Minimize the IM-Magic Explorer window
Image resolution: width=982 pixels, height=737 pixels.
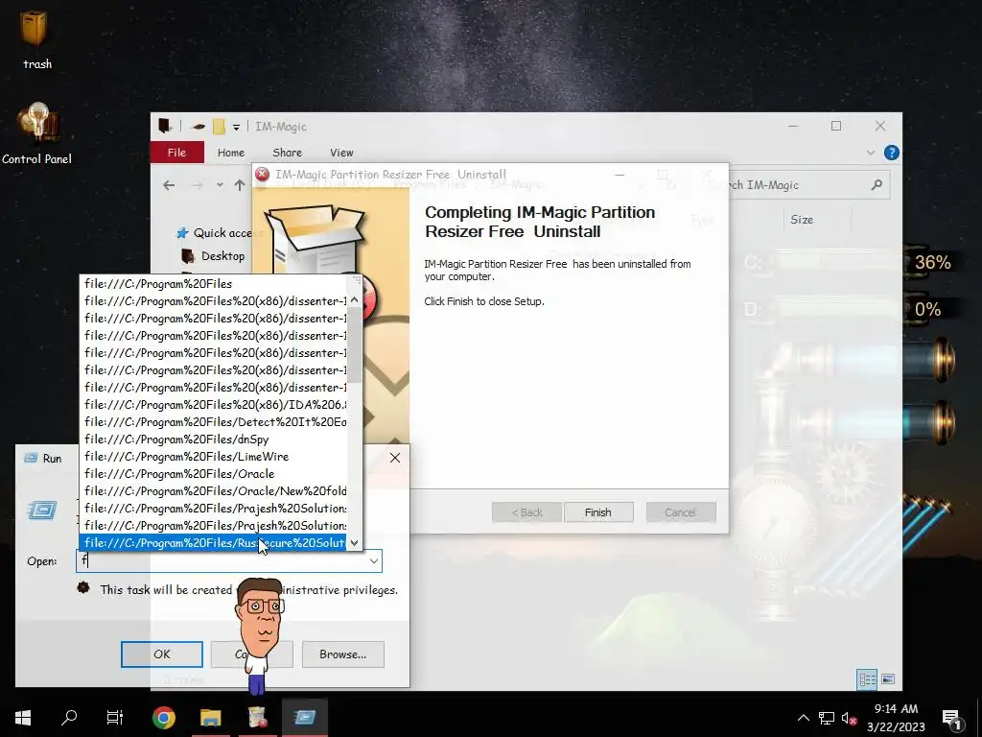793,126
